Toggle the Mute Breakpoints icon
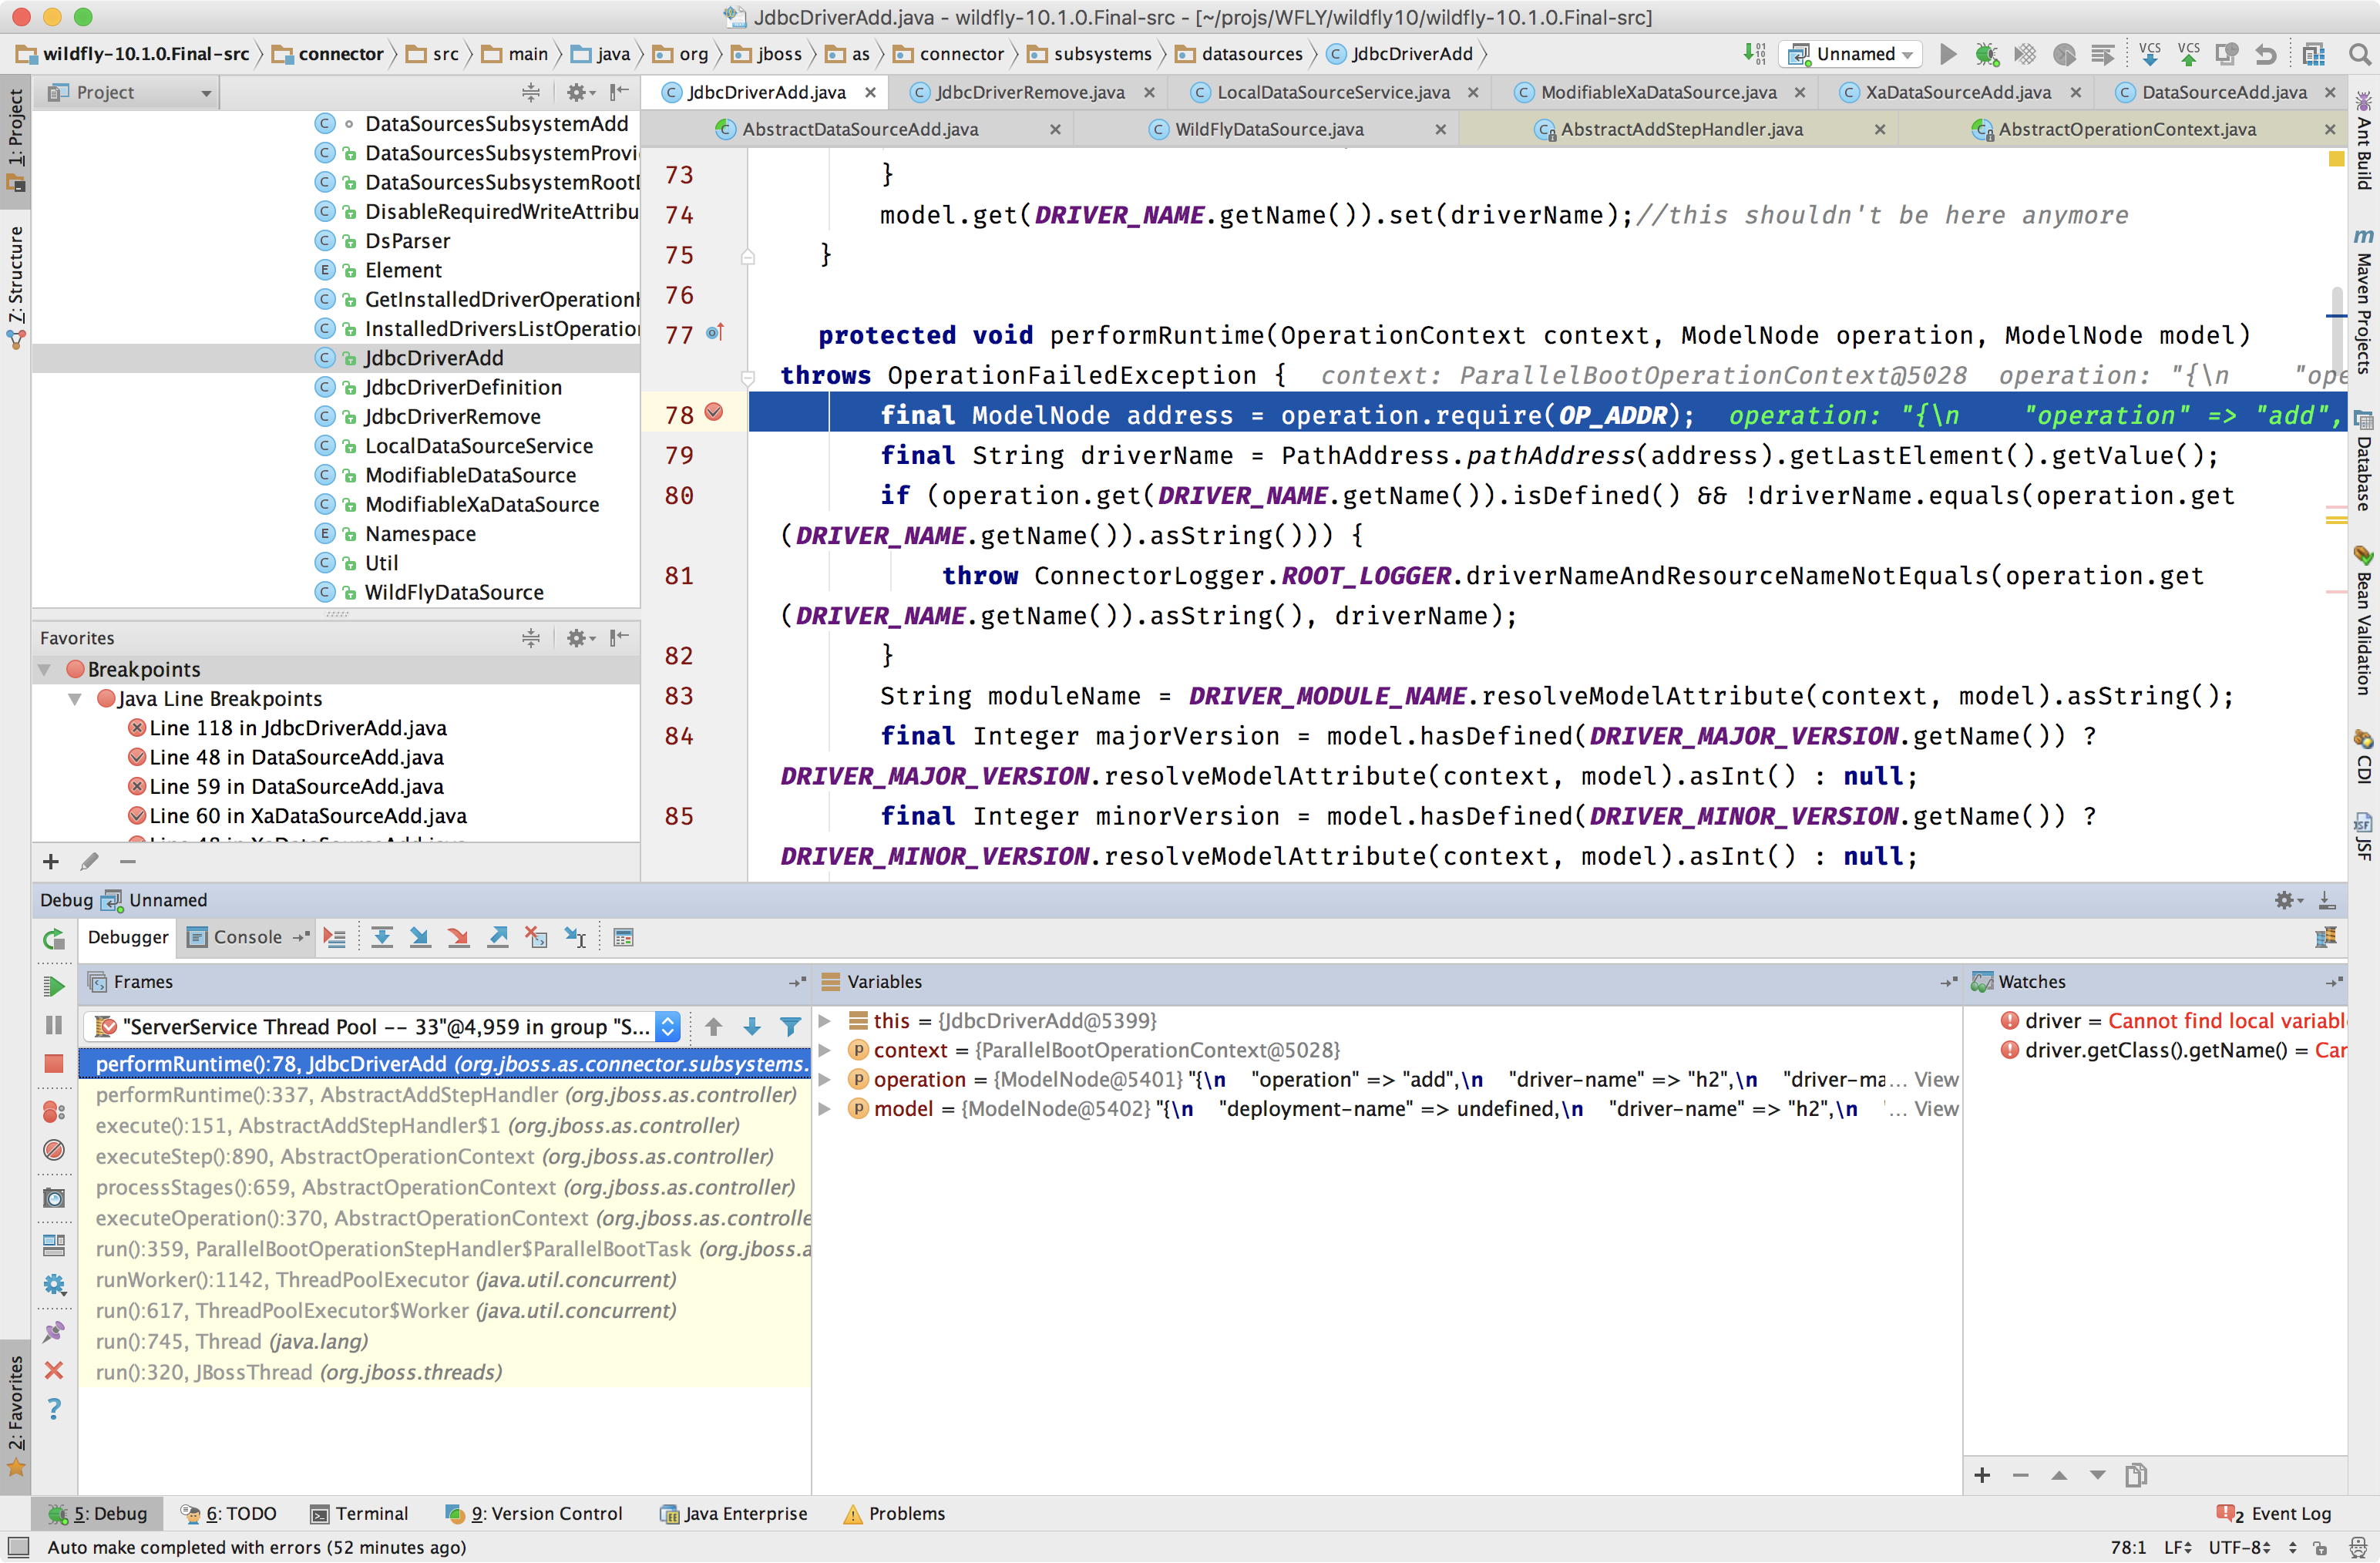2380x1563 pixels. (54, 1150)
